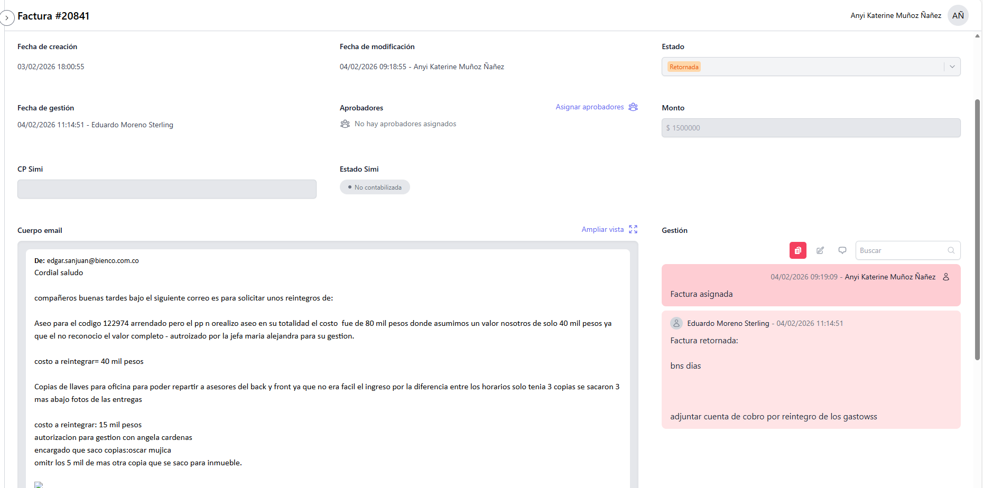
Task: Click the Retornada status in Estado selector
Action: (684, 67)
